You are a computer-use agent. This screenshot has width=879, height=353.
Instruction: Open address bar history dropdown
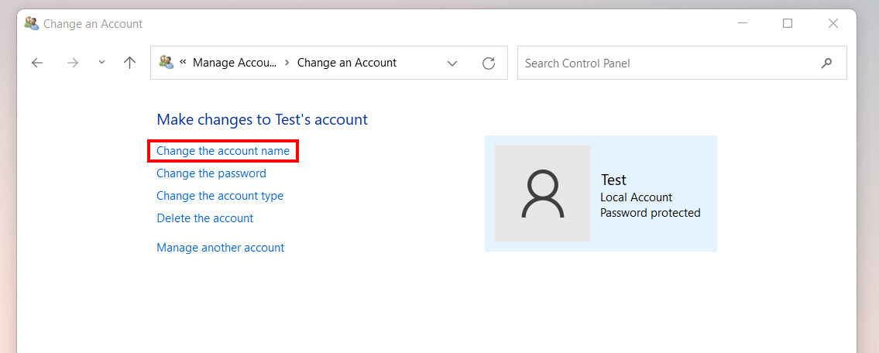coord(452,63)
